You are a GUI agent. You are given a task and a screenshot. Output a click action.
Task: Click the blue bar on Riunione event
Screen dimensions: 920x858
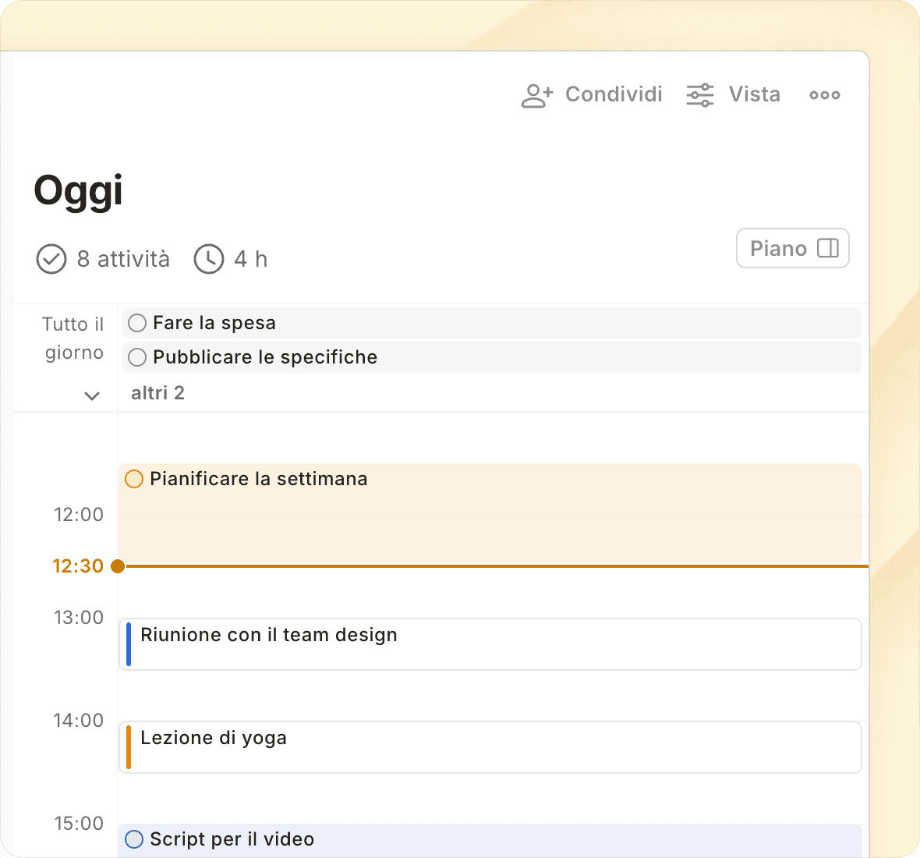tap(129, 644)
